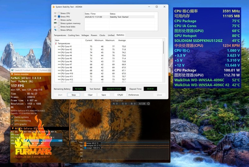Toggle the GPU monitoring checkbox in FurMark
The image size is (249, 167).
(13, 121)
